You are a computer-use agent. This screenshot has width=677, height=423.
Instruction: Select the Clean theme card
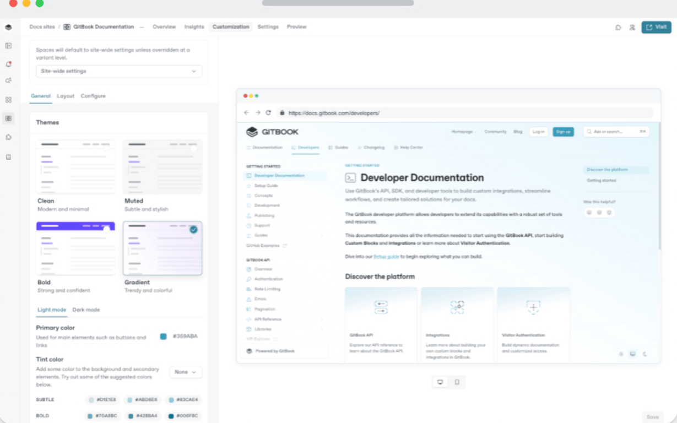[76, 175]
